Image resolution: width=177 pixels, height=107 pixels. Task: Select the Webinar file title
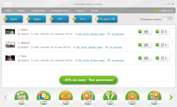click(25, 43)
